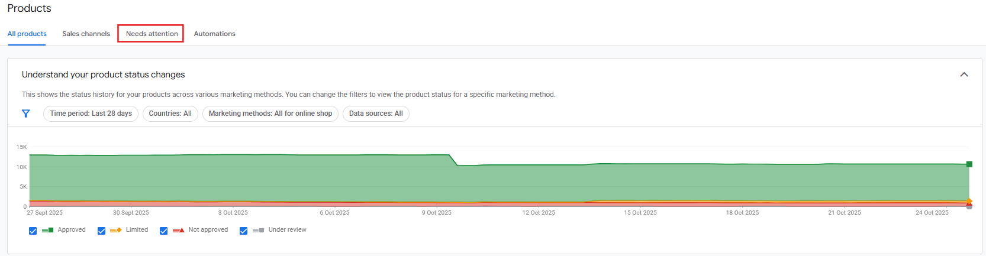986x256 pixels.
Task: Switch to the Needs attention tab
Action: tap(152, 34)
